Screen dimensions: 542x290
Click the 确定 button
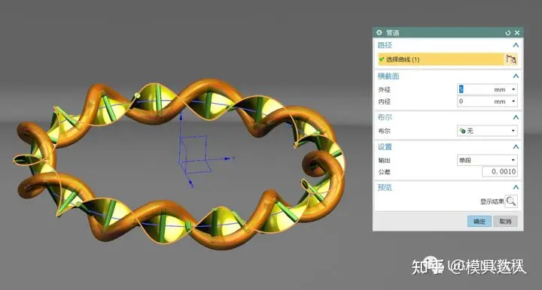[x=479, y=222]
